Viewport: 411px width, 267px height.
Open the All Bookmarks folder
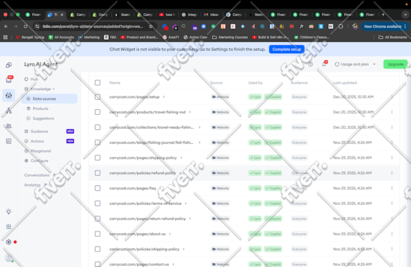(x=393, y=37)
